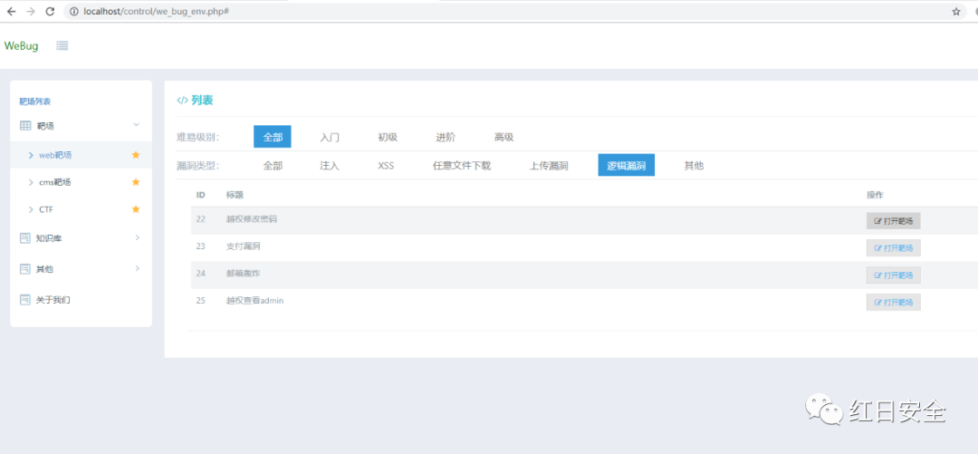This screenshot has width=978, height=454.
Task: Bookmark page with star icon
Action: (956, 12)
